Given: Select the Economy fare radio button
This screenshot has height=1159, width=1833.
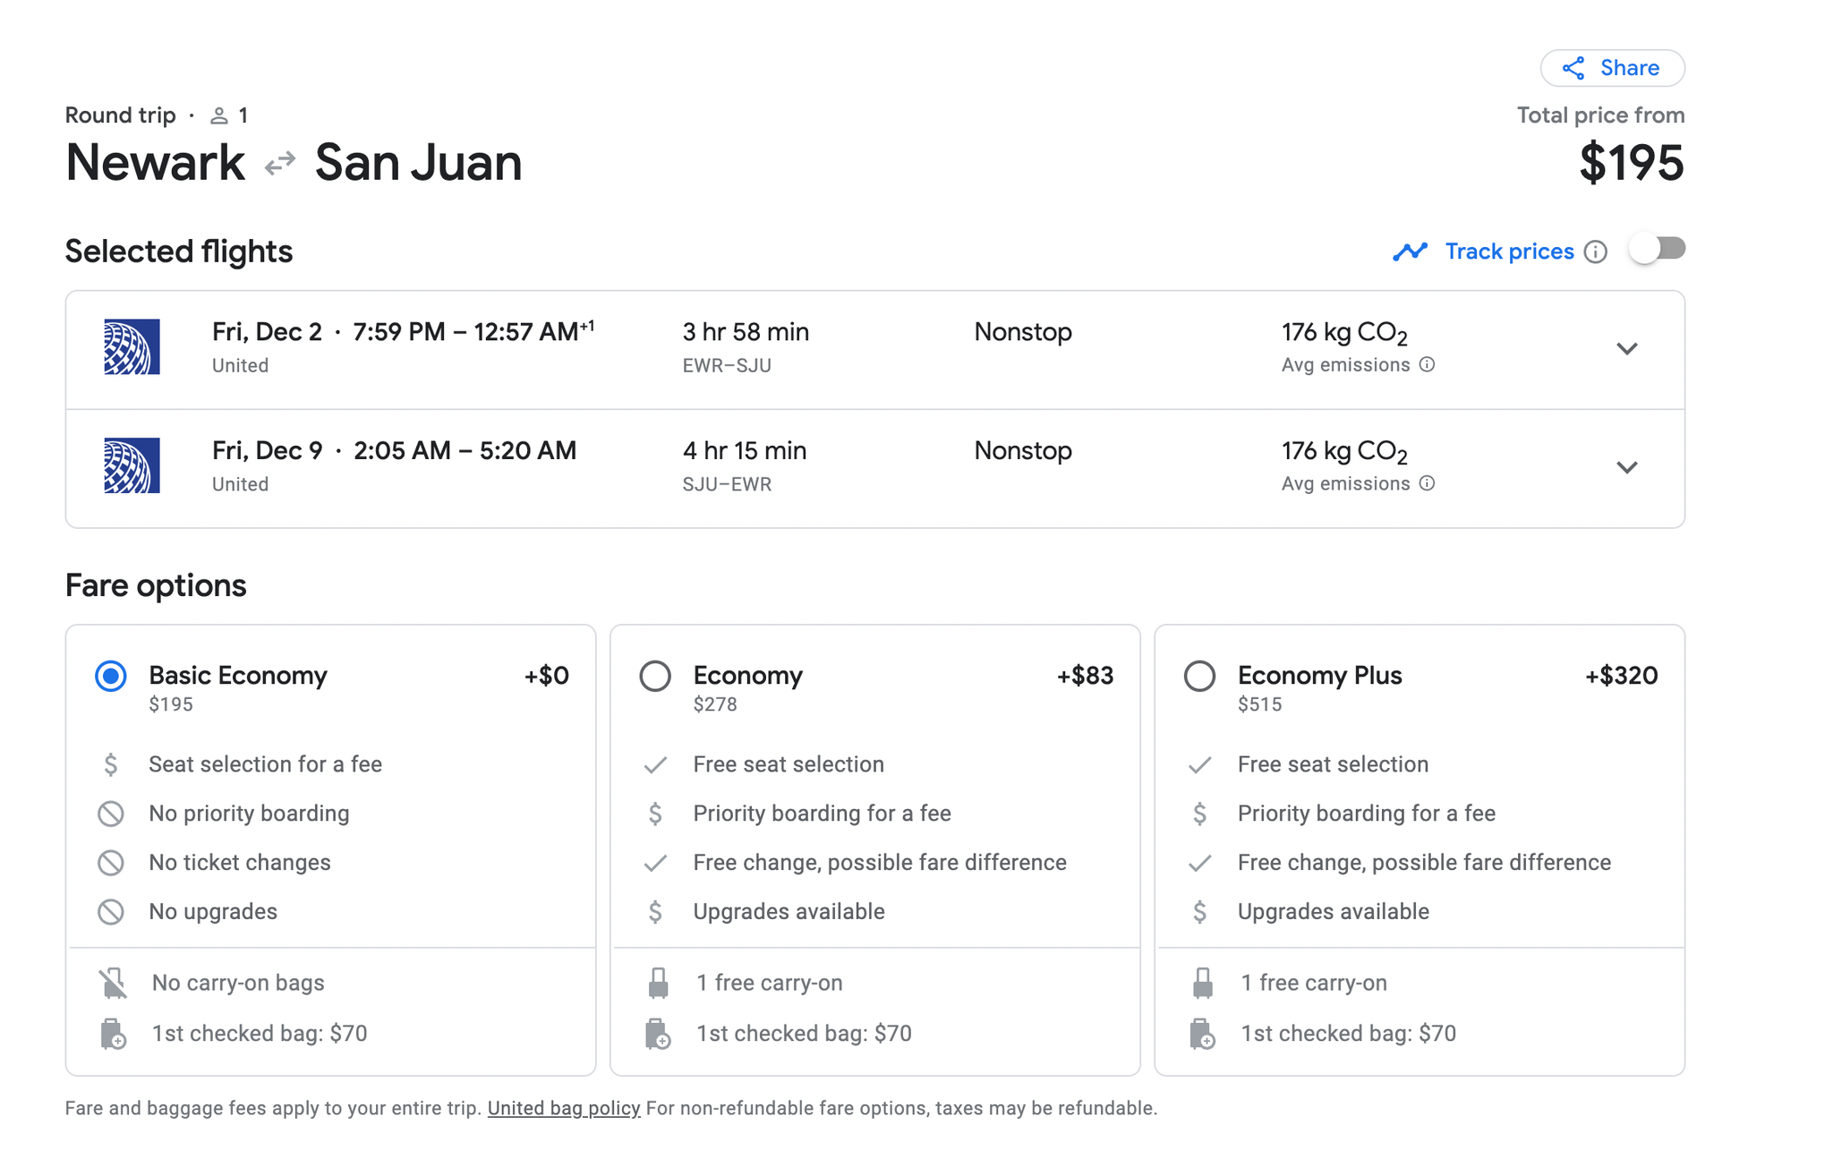Looking at the screenshot, I should click(x=655, y=677).
